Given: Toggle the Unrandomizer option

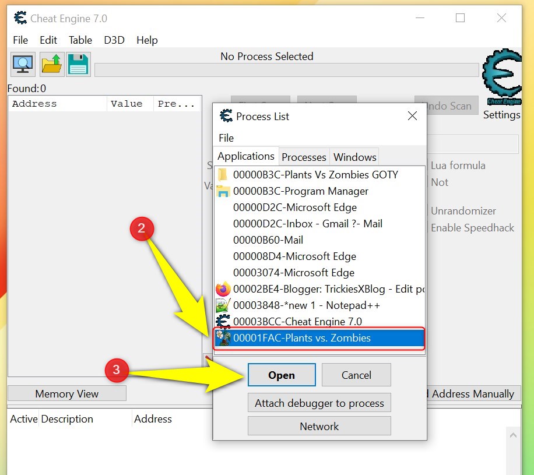Looking at the screenshot, I should click(462, 211).
